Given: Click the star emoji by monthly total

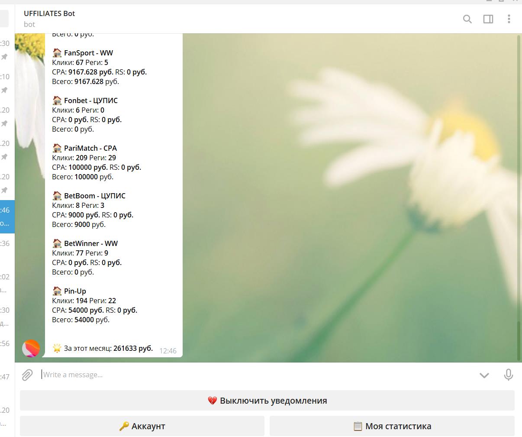Looking at the screenshot, I should point(57,348).
